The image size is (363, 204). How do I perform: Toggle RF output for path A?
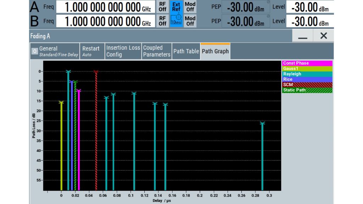tap(162, 6)
